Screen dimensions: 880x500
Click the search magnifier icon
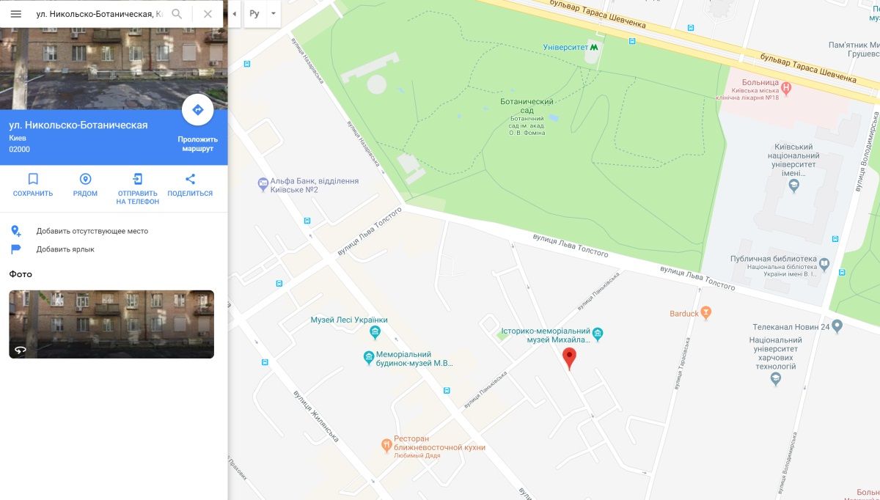177,14
